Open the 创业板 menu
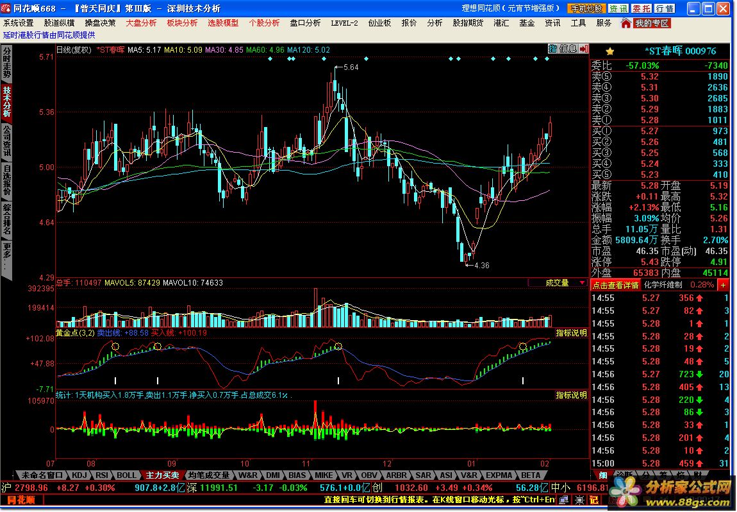The height and width of the screenshot is (512, 737). [x=379, y=22]
